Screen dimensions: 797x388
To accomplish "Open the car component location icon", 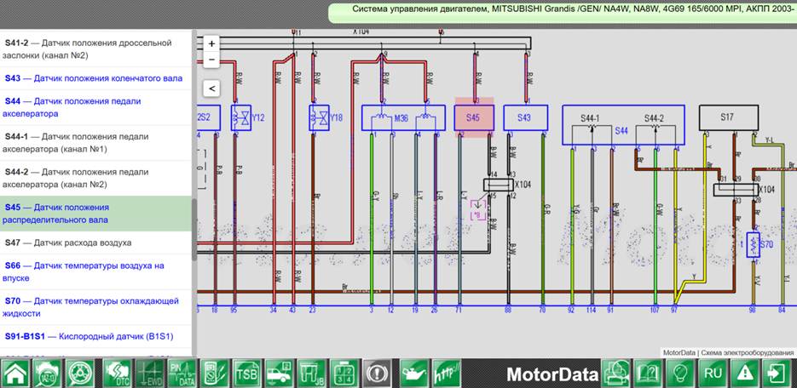I will [x=279, y=374].
